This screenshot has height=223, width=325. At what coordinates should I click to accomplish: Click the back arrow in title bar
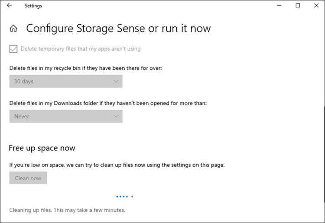pyautogui.click(x=10, y=6)
